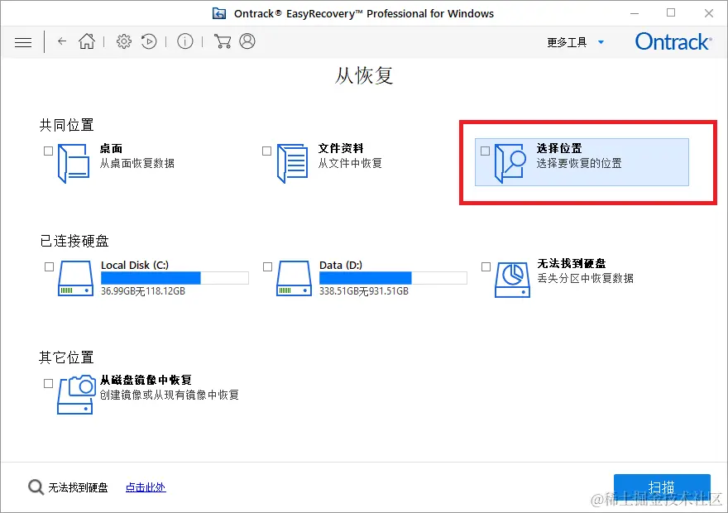
Task: Check the Local Disk (C:) checkbox
Action: tap(49, 267)
